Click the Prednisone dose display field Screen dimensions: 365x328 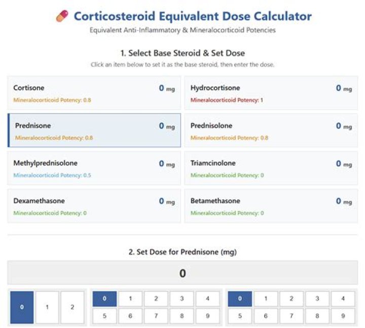[182, 273]
